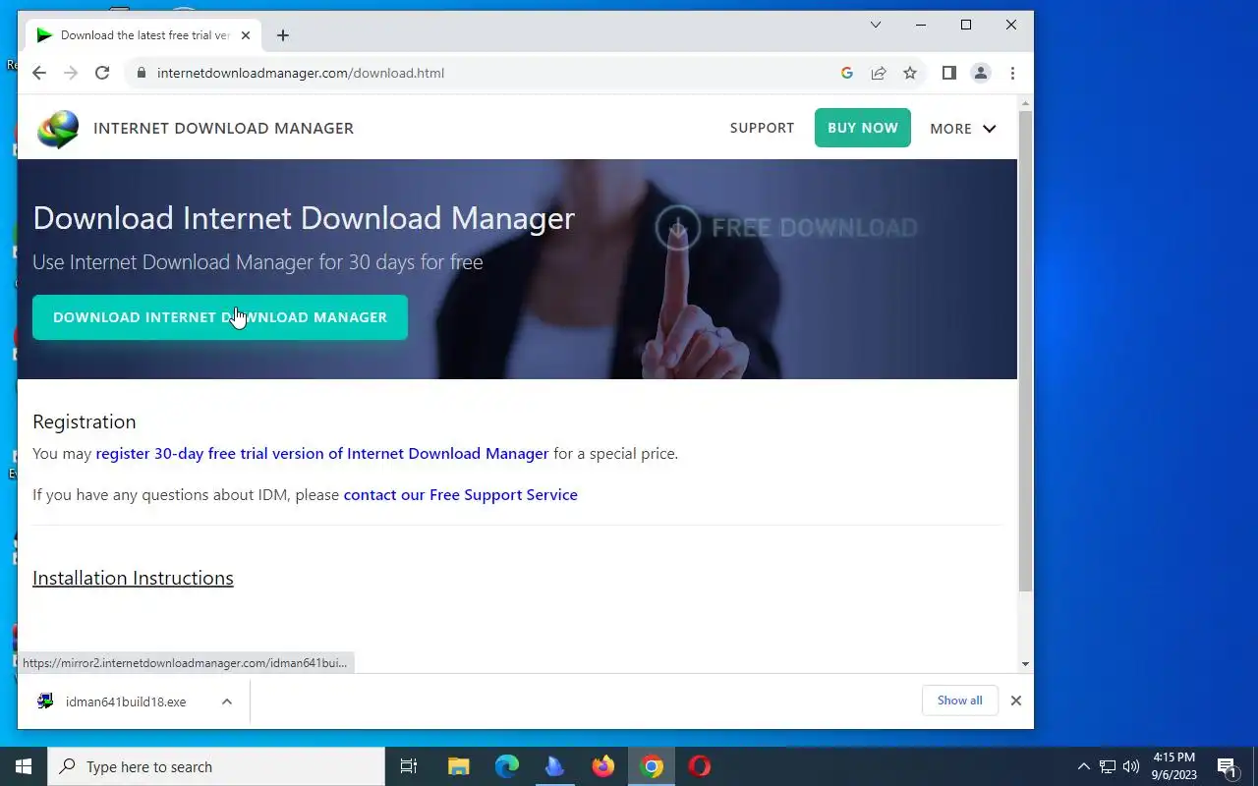Click Show all downloads button
This screenshot has height=786, width=1258.
pyautogui.click(x=959, y=701)
